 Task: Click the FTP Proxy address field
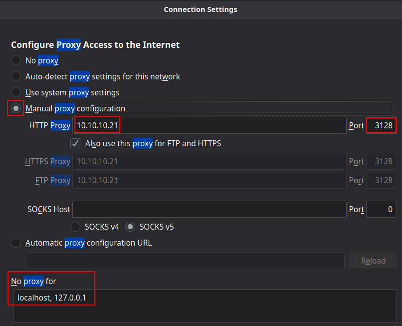[209, 180]
